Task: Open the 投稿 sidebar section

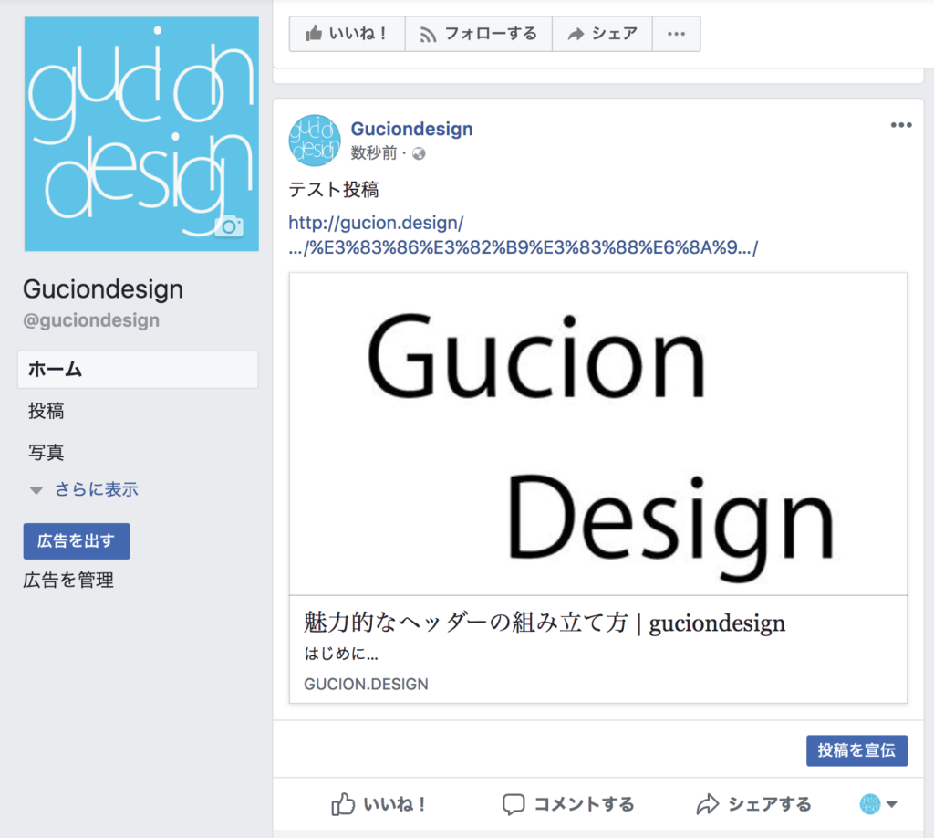Action: click(47, 411)
